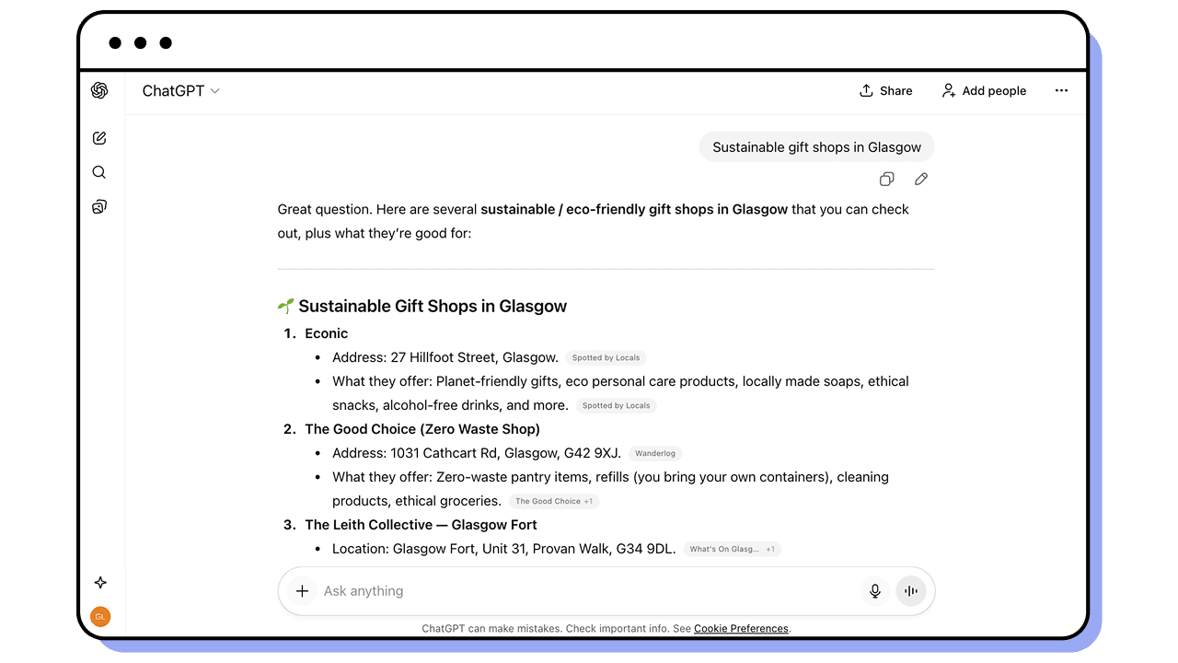Click the Share button
Viewport: 1178px width, 663px height.
(x=885, y=90)
